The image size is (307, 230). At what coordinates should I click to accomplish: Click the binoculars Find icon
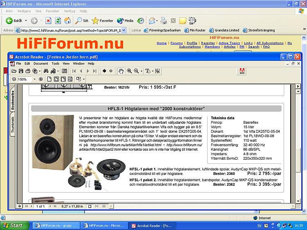46,71
